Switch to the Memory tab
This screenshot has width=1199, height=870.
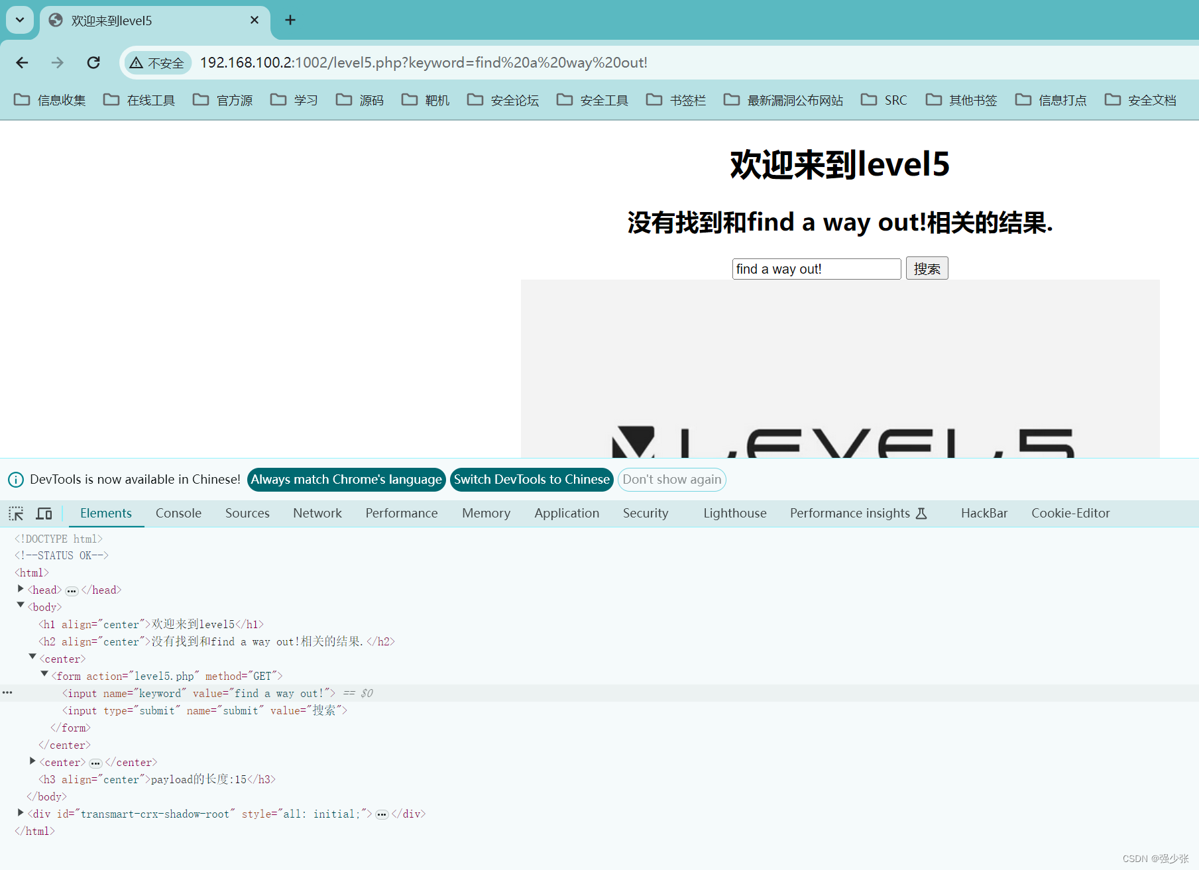tap(486, 514)
